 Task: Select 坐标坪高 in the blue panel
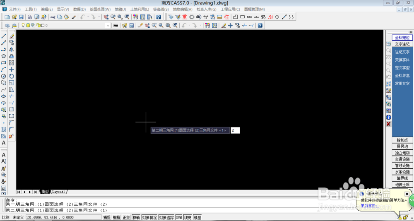pos(402,76)
